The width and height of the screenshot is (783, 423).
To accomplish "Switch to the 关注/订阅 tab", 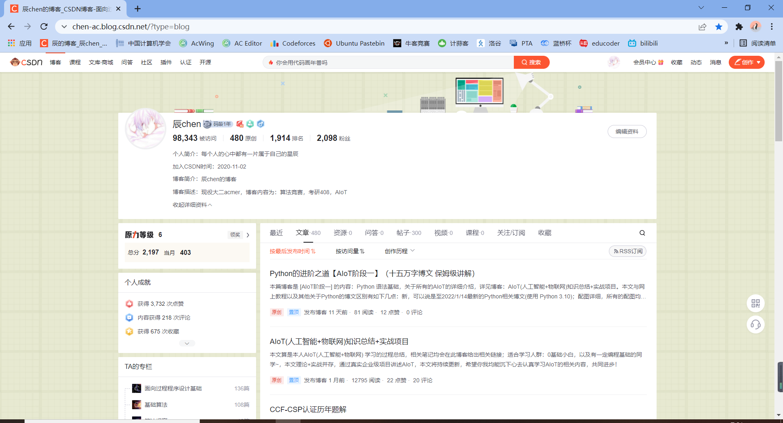I will coord(511,233).
